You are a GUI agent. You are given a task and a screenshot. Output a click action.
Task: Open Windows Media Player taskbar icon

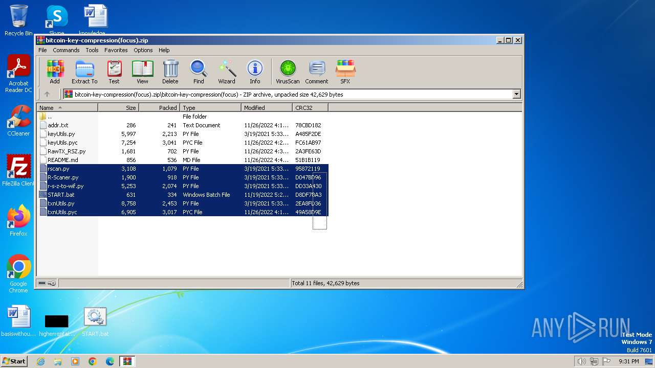click(x=75, y=361)
